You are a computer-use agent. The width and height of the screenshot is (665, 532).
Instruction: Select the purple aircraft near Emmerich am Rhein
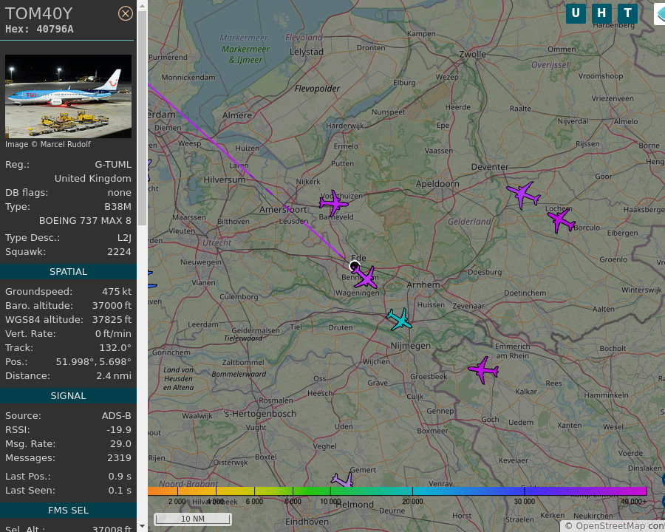[483, 370]
